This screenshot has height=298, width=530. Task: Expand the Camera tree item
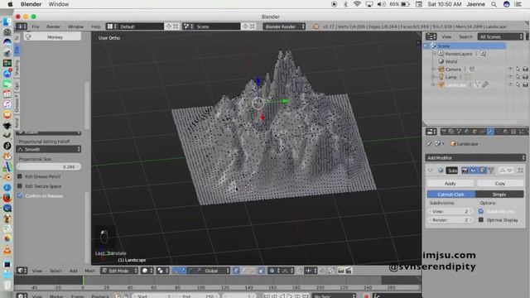coord(434,70)
